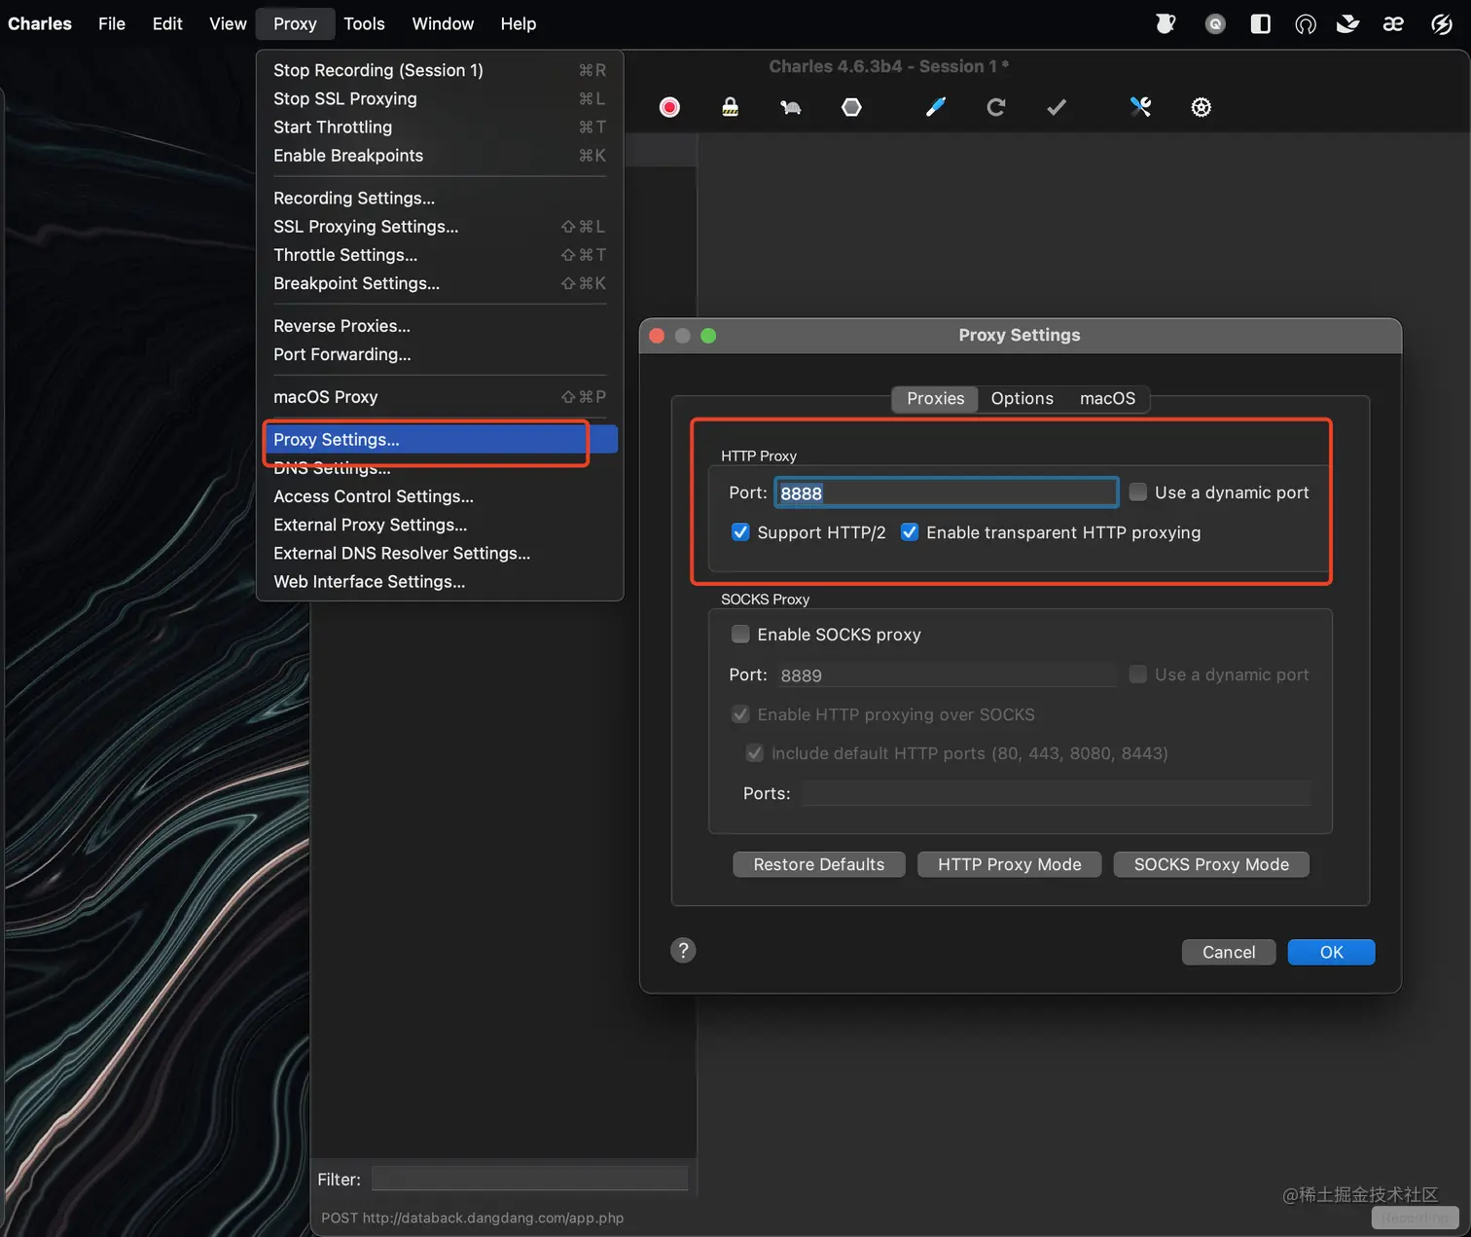Close the open Proxy menu

[x=295, y=23]
